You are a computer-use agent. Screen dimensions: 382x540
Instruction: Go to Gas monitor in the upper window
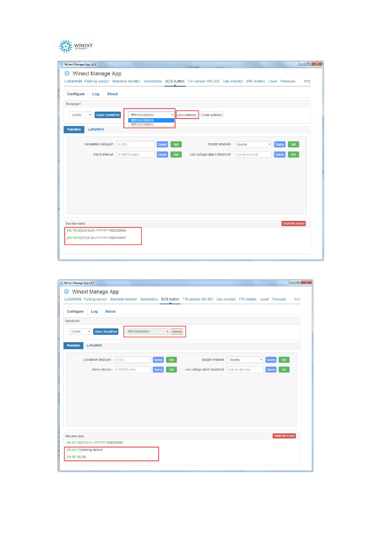233,81
